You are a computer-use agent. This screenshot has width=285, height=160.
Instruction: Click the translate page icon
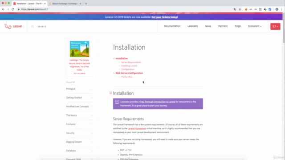(235, 9)
